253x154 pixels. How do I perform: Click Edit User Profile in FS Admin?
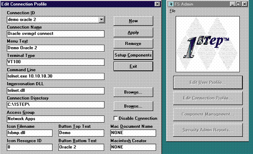point(208,82)
